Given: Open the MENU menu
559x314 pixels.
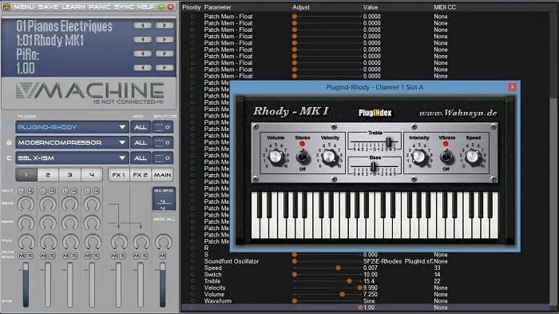Looking at the screenshot, I should [24, 6].
